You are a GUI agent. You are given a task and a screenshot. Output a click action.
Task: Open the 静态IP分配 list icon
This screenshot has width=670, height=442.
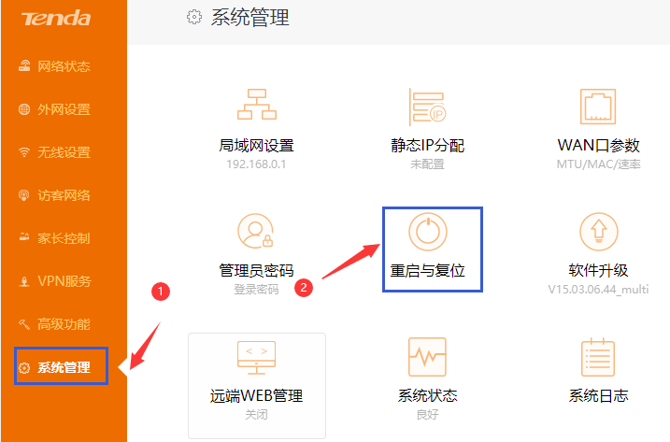427,107
